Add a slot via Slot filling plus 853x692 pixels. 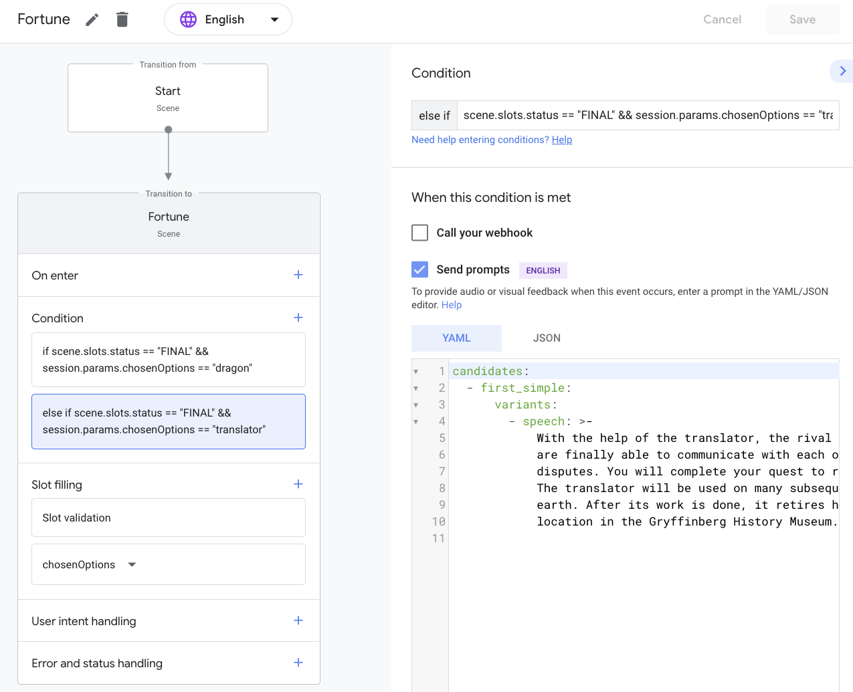pos(298,484)
